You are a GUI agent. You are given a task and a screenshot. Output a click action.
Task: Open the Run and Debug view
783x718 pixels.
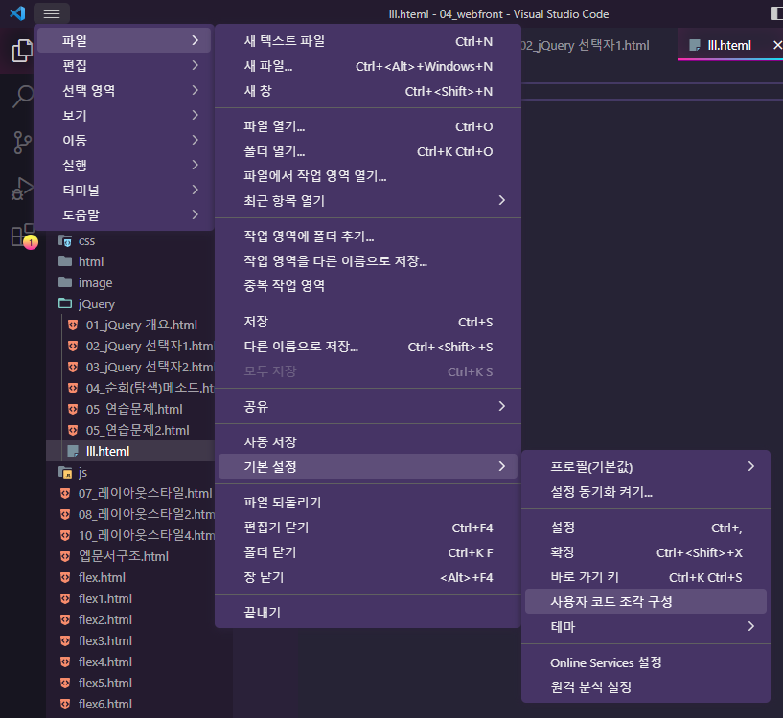coord(22,189)
